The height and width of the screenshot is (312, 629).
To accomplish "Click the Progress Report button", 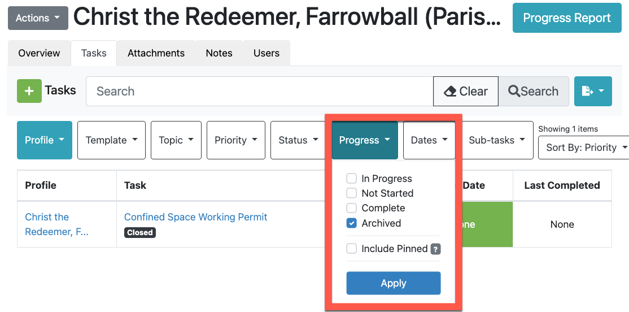I will click(567, 18).
